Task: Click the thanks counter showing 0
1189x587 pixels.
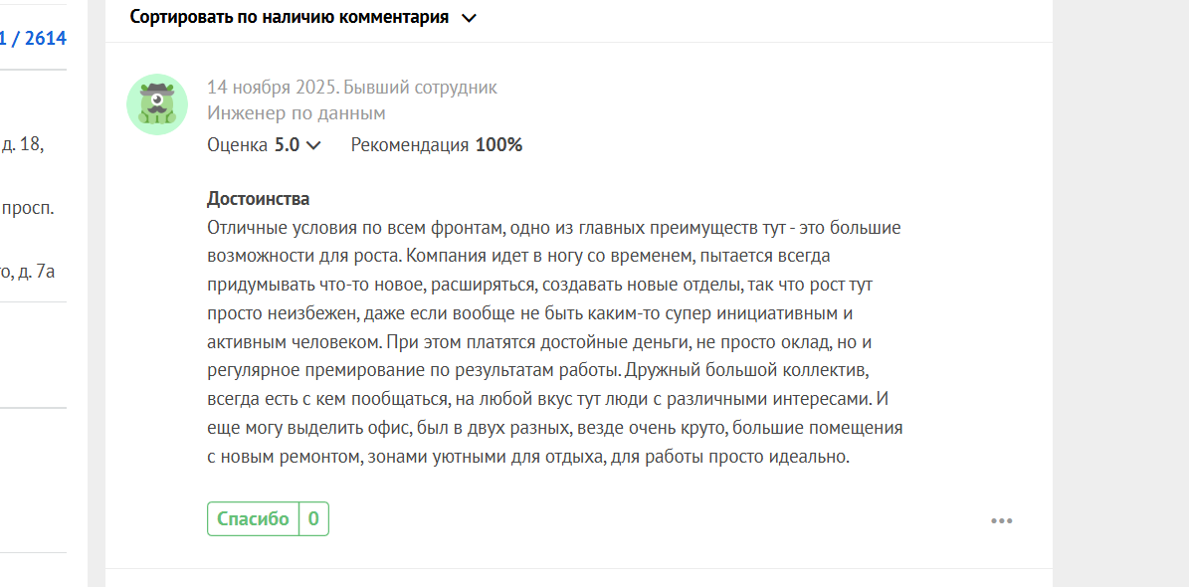Action: pyautogui.click(x=313, y=518)
